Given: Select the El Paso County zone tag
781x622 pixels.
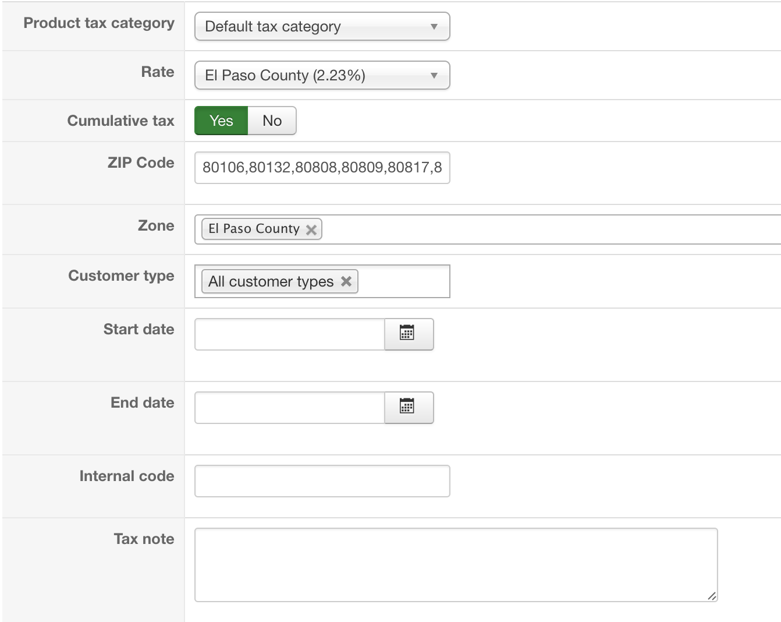Looking at the screenshot, I should click(254, 229).
